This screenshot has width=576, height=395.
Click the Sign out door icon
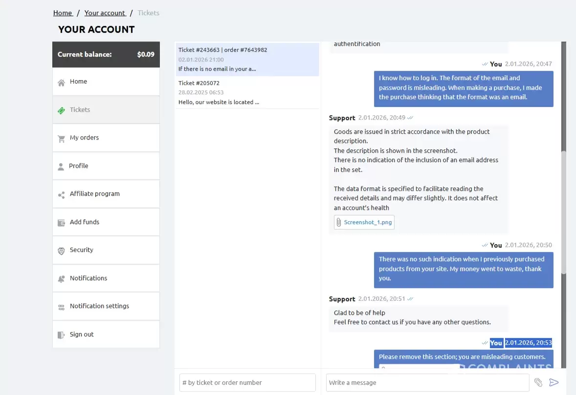click(61, 335)
